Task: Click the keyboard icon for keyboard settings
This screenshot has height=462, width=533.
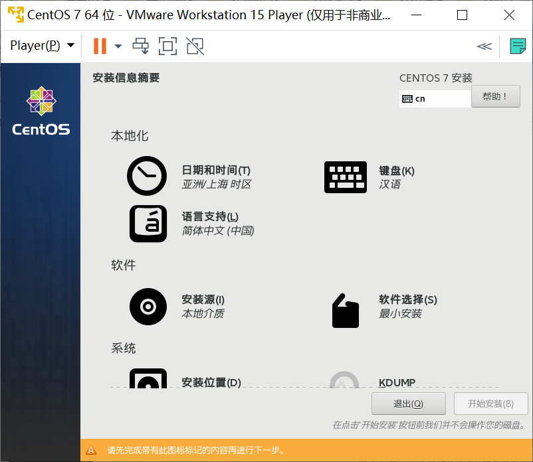Action: (x=346, y=177)
